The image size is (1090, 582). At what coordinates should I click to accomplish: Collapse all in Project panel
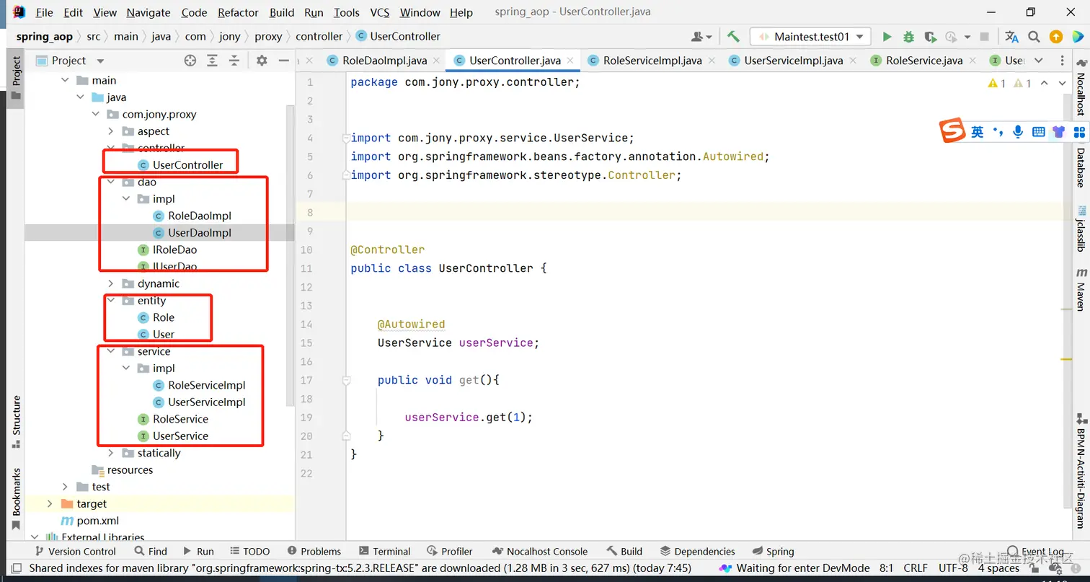pyautogui.click(x=234, y=61)
